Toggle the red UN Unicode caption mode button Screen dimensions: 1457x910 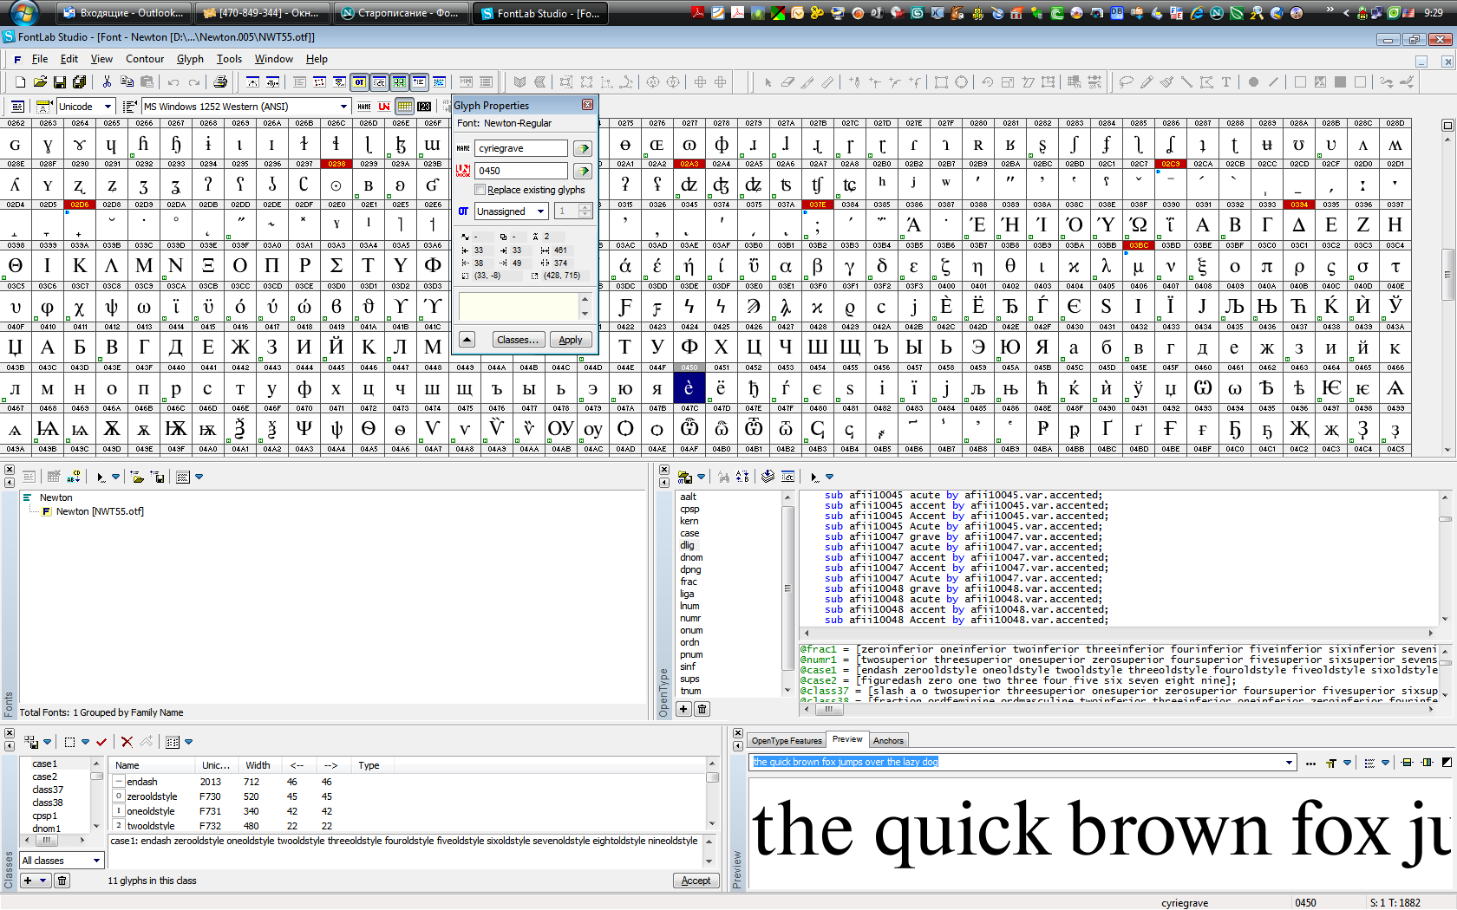384,107
